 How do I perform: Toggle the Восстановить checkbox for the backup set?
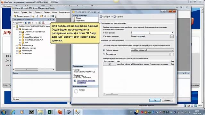110,64
